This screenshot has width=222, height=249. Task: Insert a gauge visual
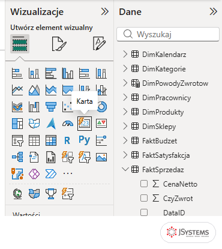point(68,124)
